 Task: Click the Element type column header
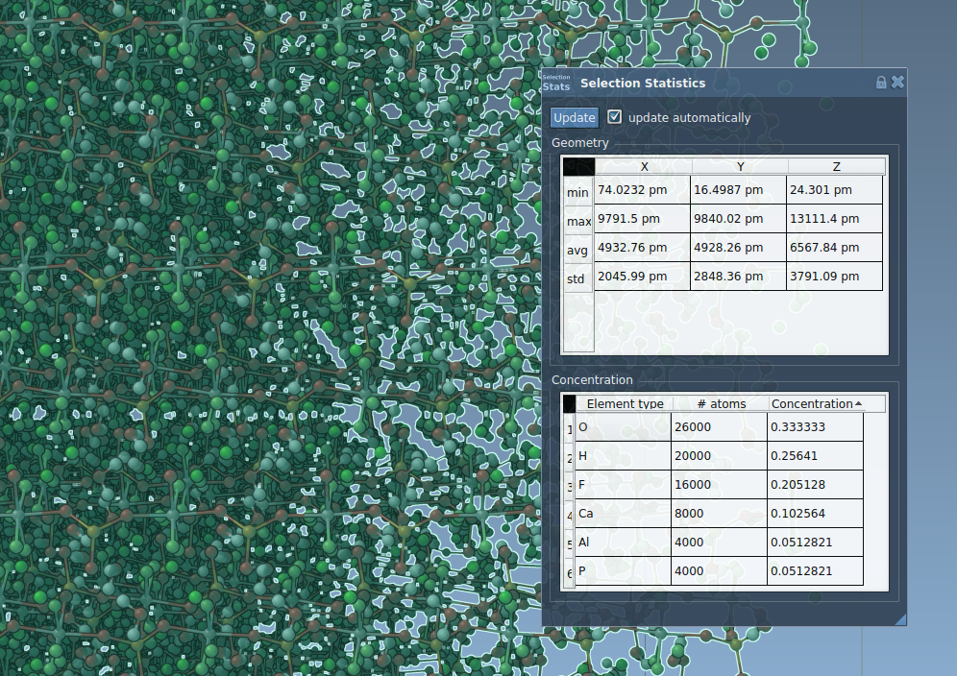tap(625, 403)
